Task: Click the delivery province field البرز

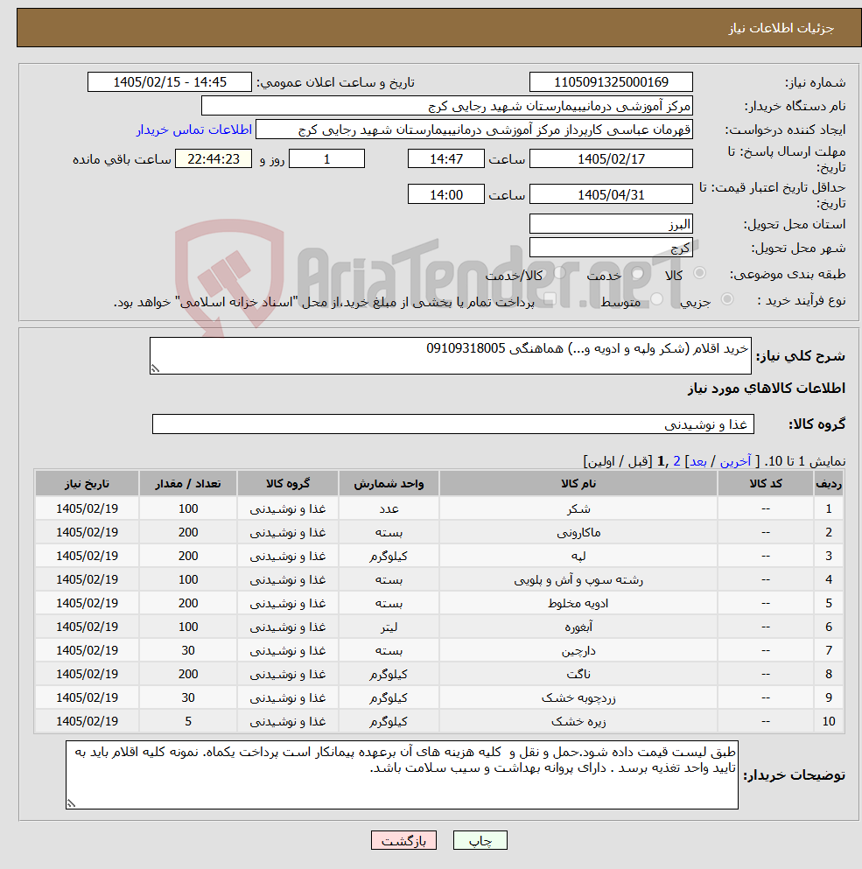Action: (611, 224)
